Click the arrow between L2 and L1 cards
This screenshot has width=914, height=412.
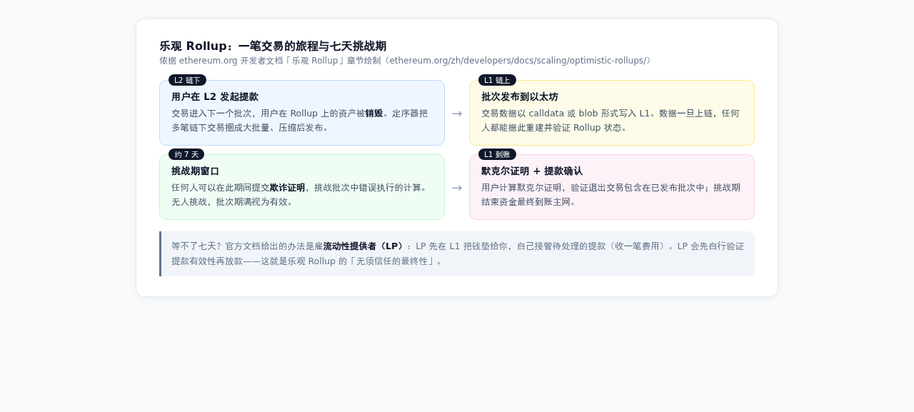(457, 113)
